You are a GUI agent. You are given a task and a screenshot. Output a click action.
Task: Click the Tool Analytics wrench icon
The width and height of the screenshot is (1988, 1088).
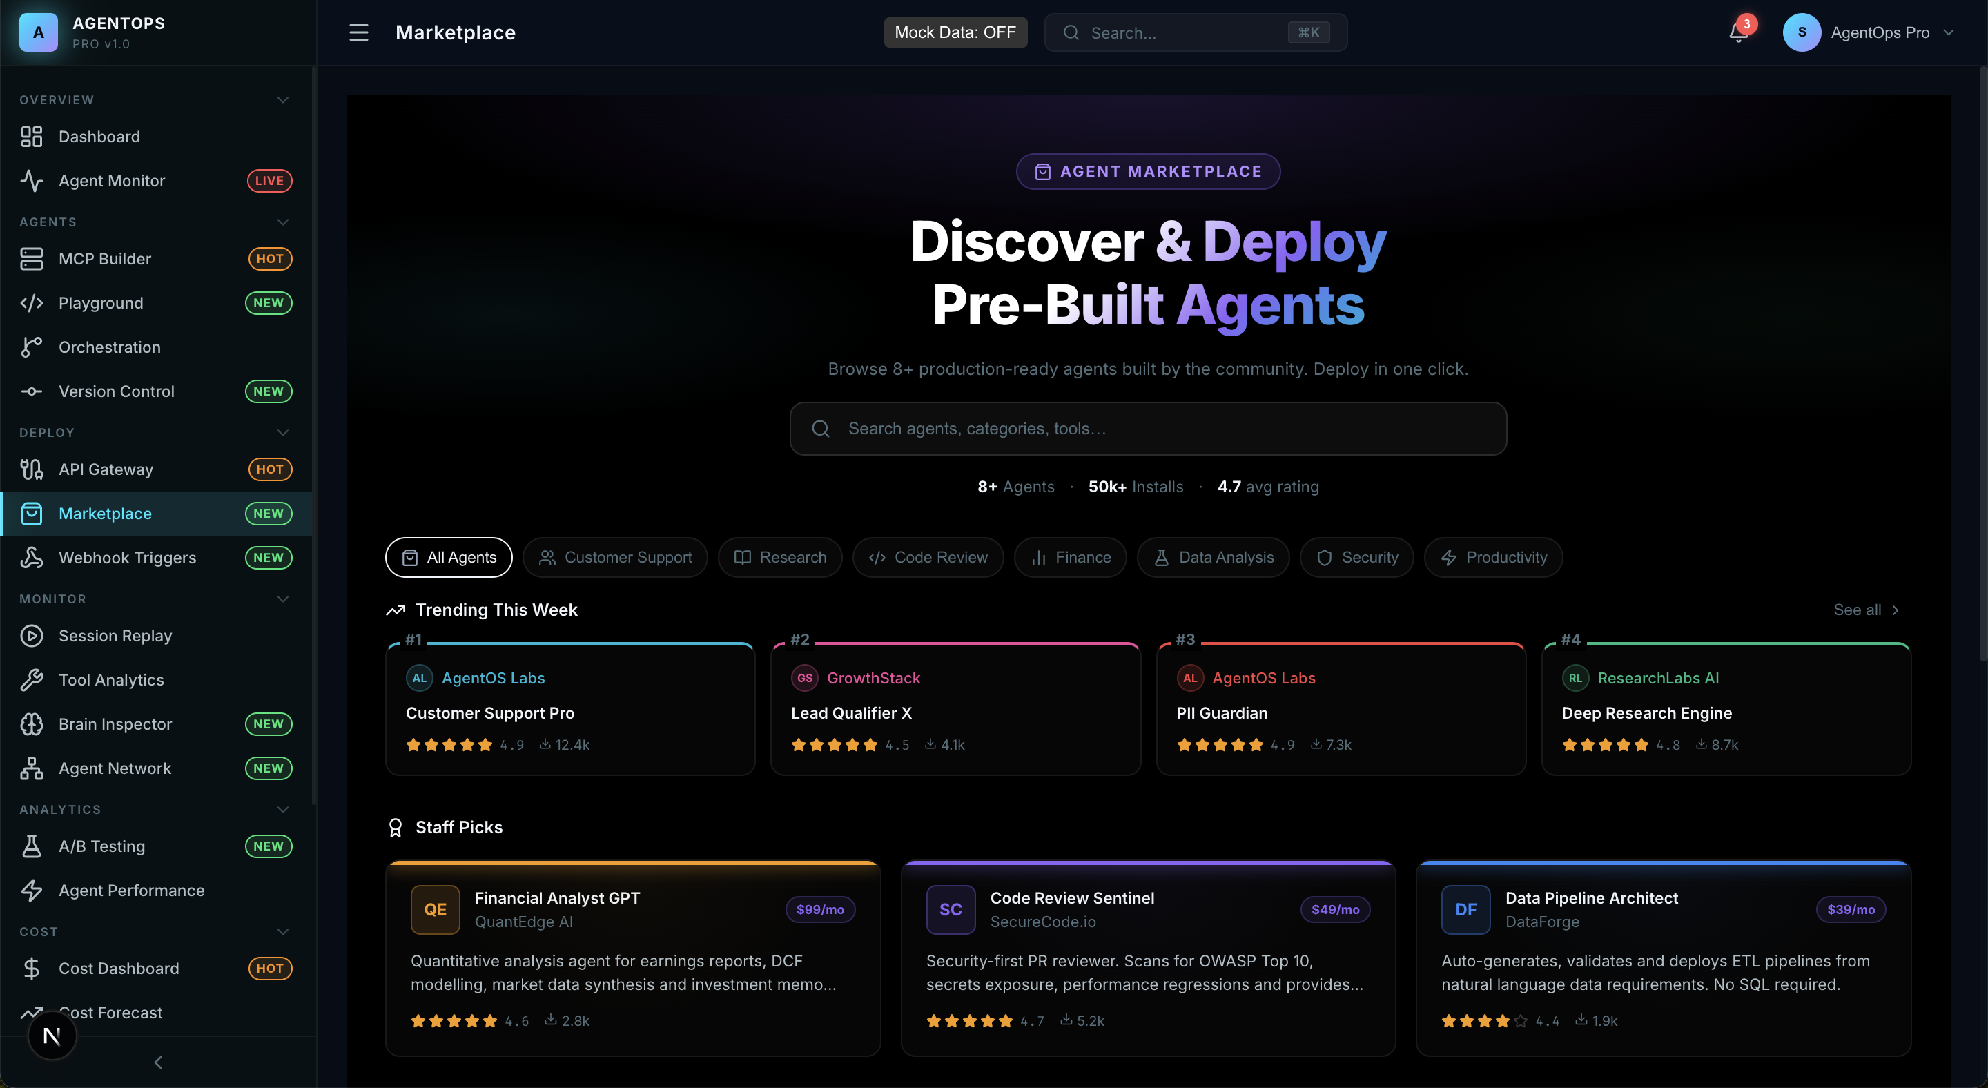point(32,680)
